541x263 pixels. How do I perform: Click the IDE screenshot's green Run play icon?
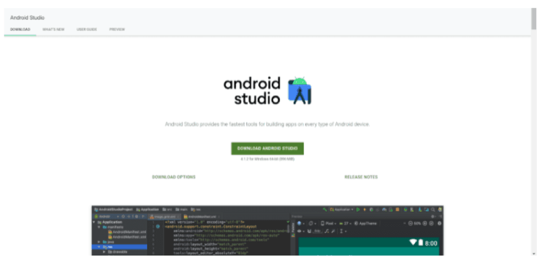pos(358,210)
